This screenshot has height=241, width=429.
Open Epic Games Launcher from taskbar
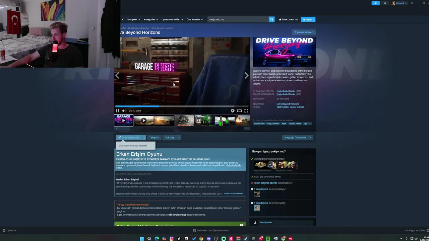click(253, 239)
